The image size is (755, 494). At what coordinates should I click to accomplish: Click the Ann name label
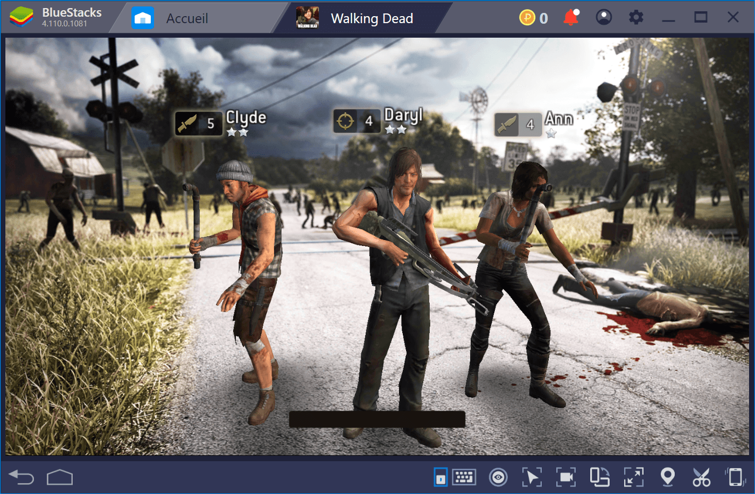pyautogui.click(x=559, y=118)
